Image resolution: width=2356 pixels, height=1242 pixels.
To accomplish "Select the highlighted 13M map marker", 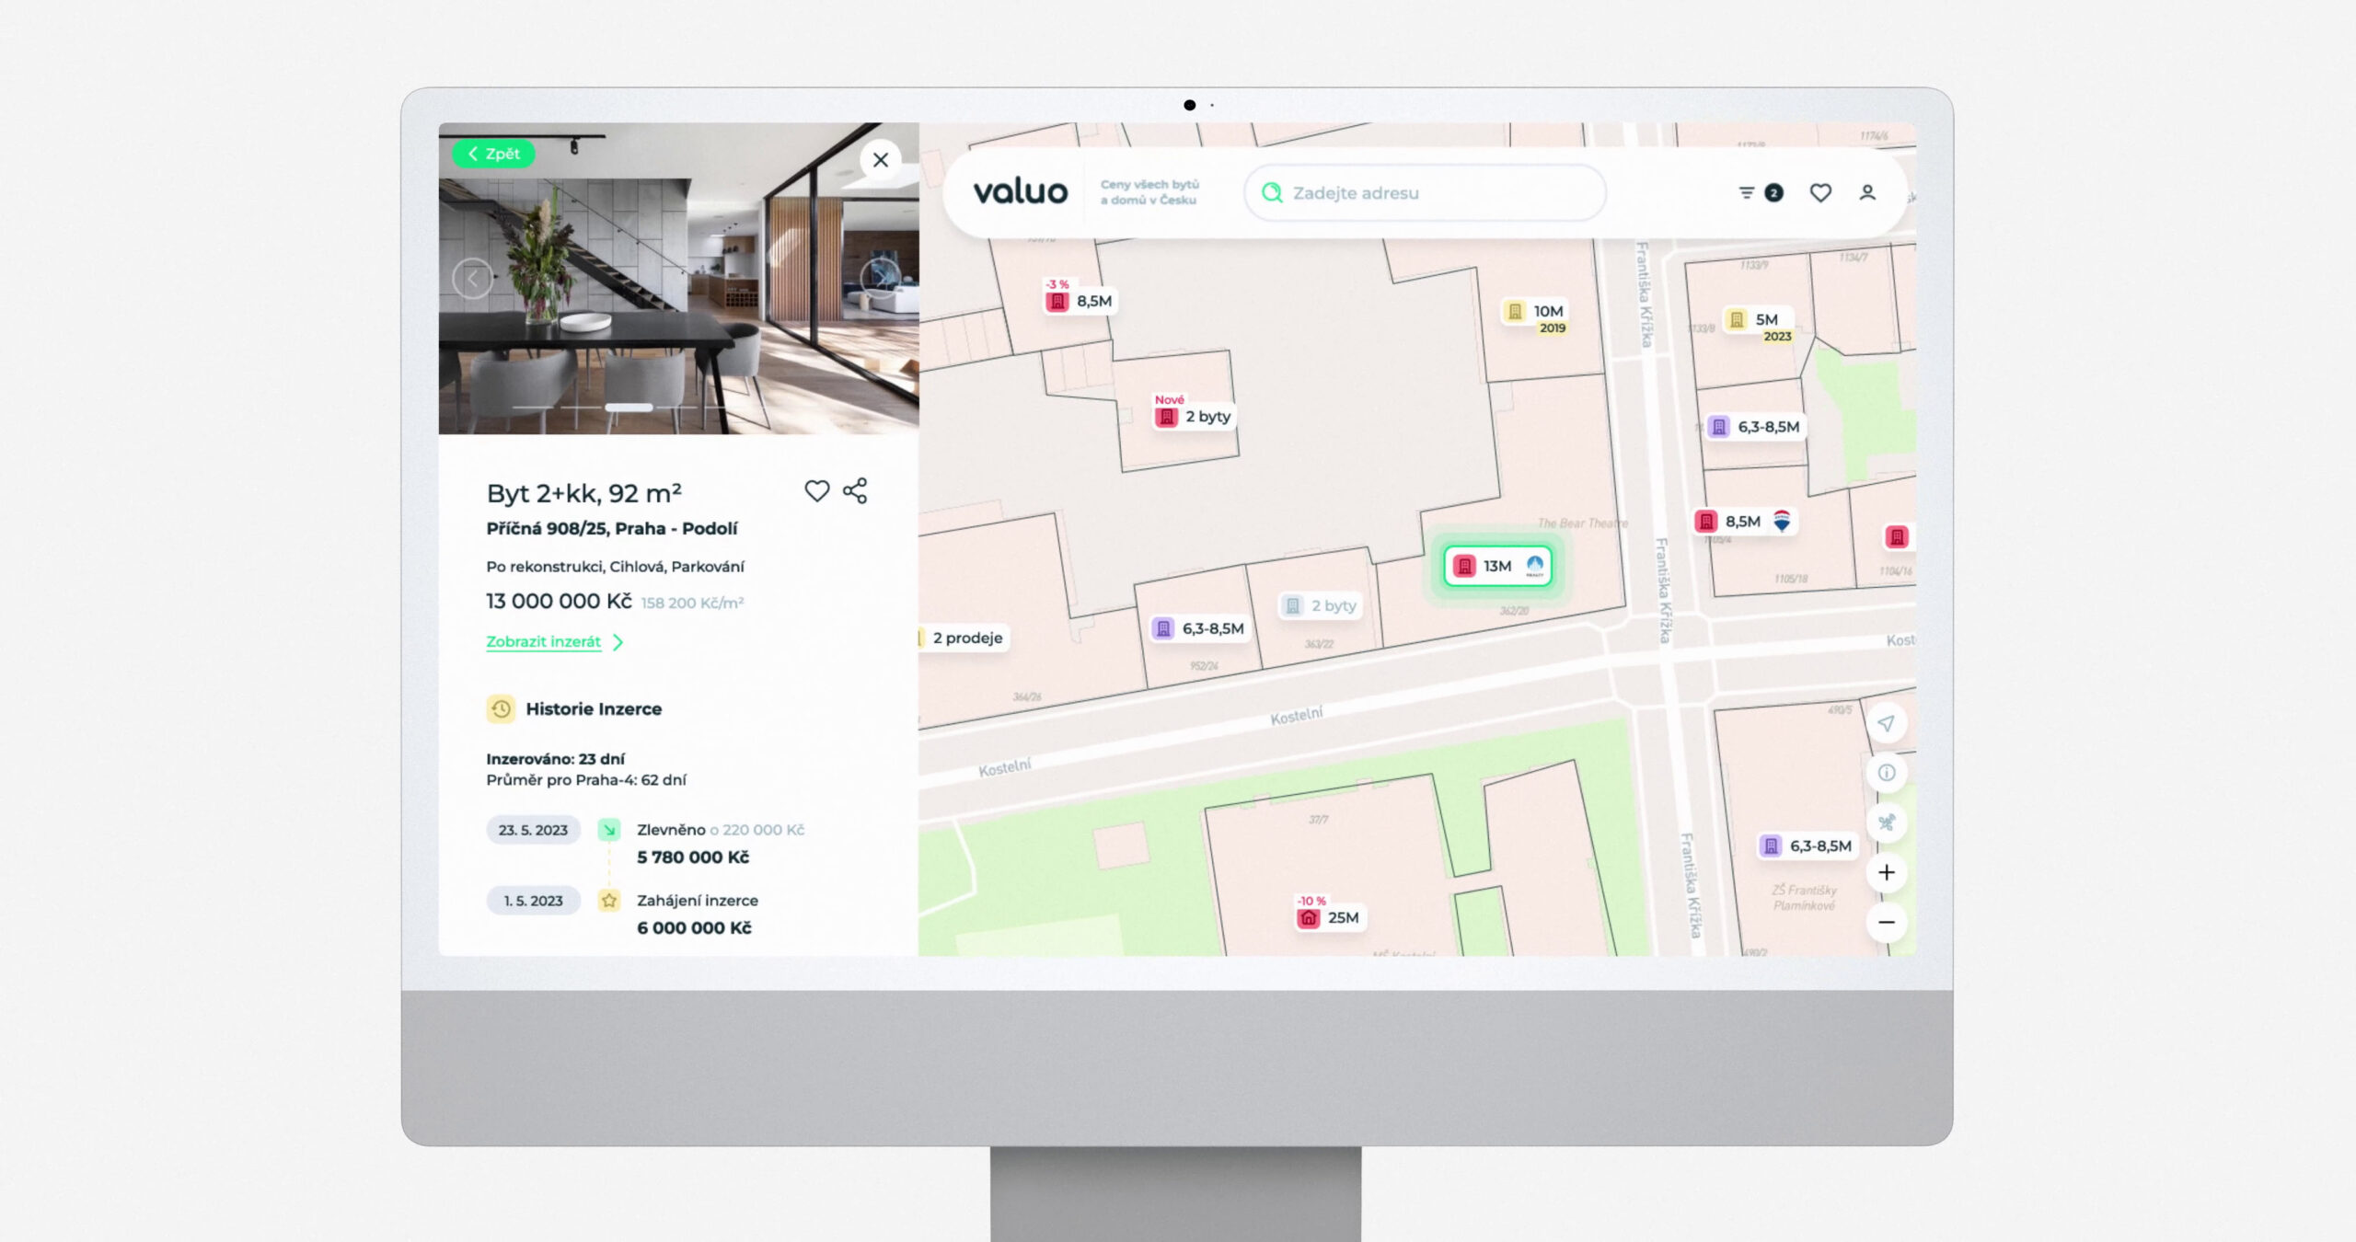I will [1496, 566].
